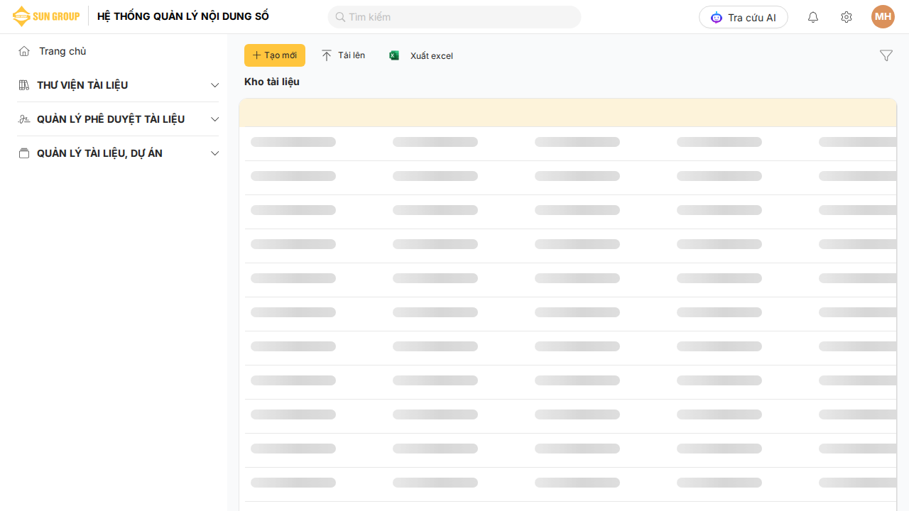Screen dimensions: 909x511
Task: Click the house icon beside Trang chủ
Action: point(24,51)
